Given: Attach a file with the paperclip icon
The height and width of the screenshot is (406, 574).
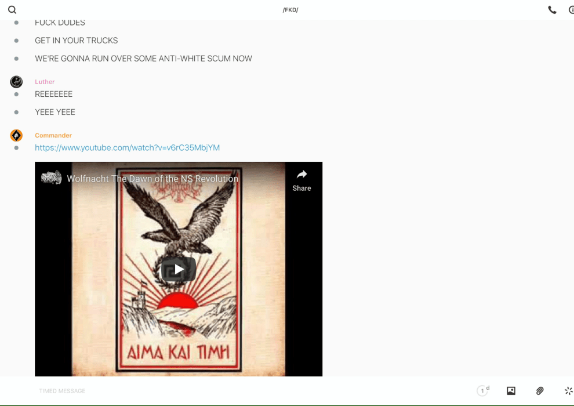Looking at the screenshot, I should [x=540, y=391].
